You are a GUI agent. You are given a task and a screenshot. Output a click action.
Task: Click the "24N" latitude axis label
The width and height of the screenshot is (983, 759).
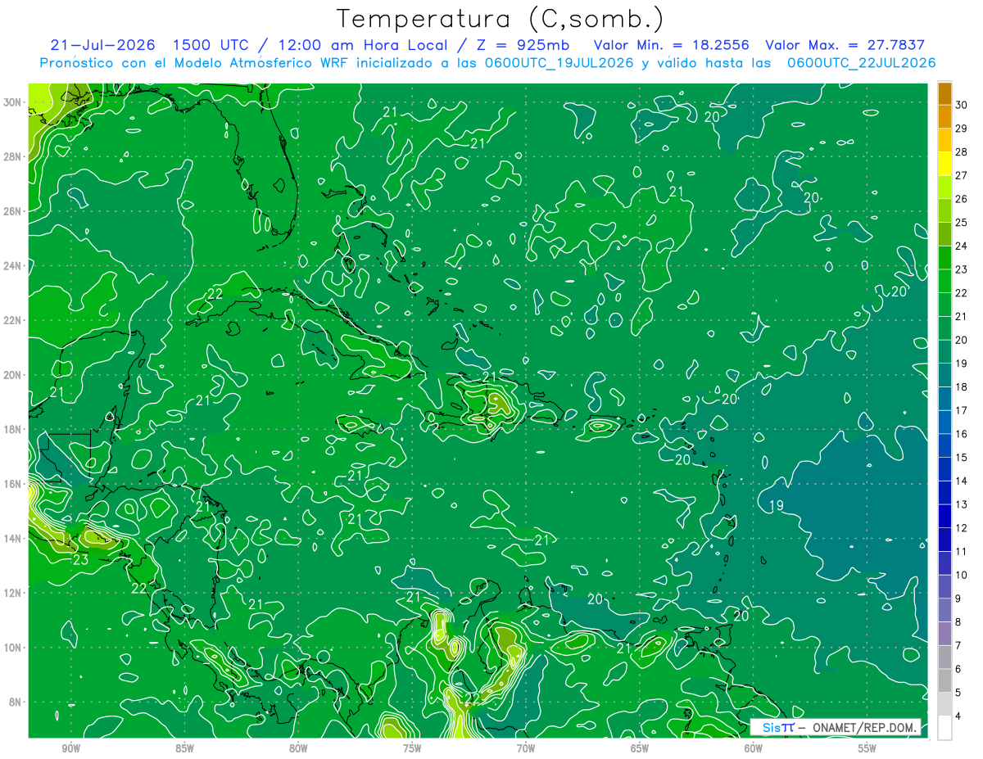(x=14, y=266)
